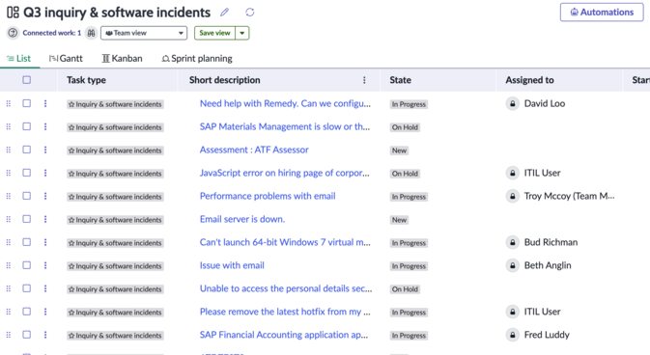Click drag handle of Need help with Remedy row
The image size is (650, 355).
point(9,103)
